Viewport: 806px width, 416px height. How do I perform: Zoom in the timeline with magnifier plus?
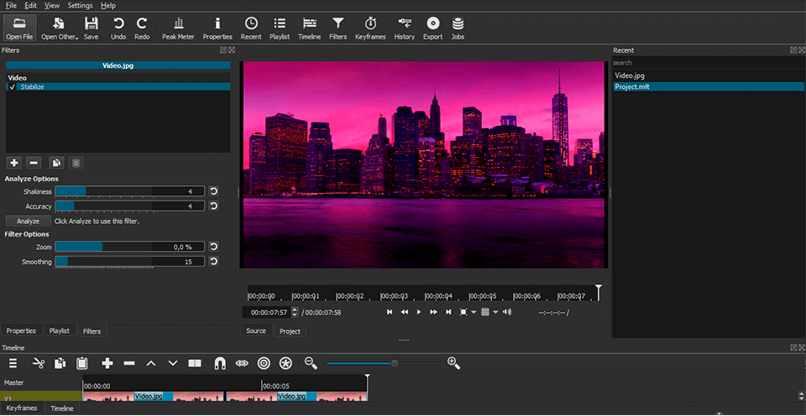point(454,363)
